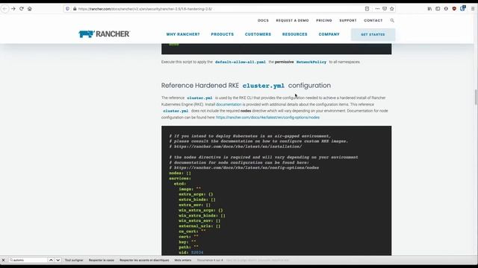Click the 'extra_args: {}' code line
This screenshot has height=268, width=478.
tap(196, 194)
